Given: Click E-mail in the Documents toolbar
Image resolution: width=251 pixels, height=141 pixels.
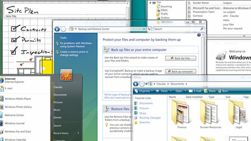Looking at the screenshot, I should point(195,91).
